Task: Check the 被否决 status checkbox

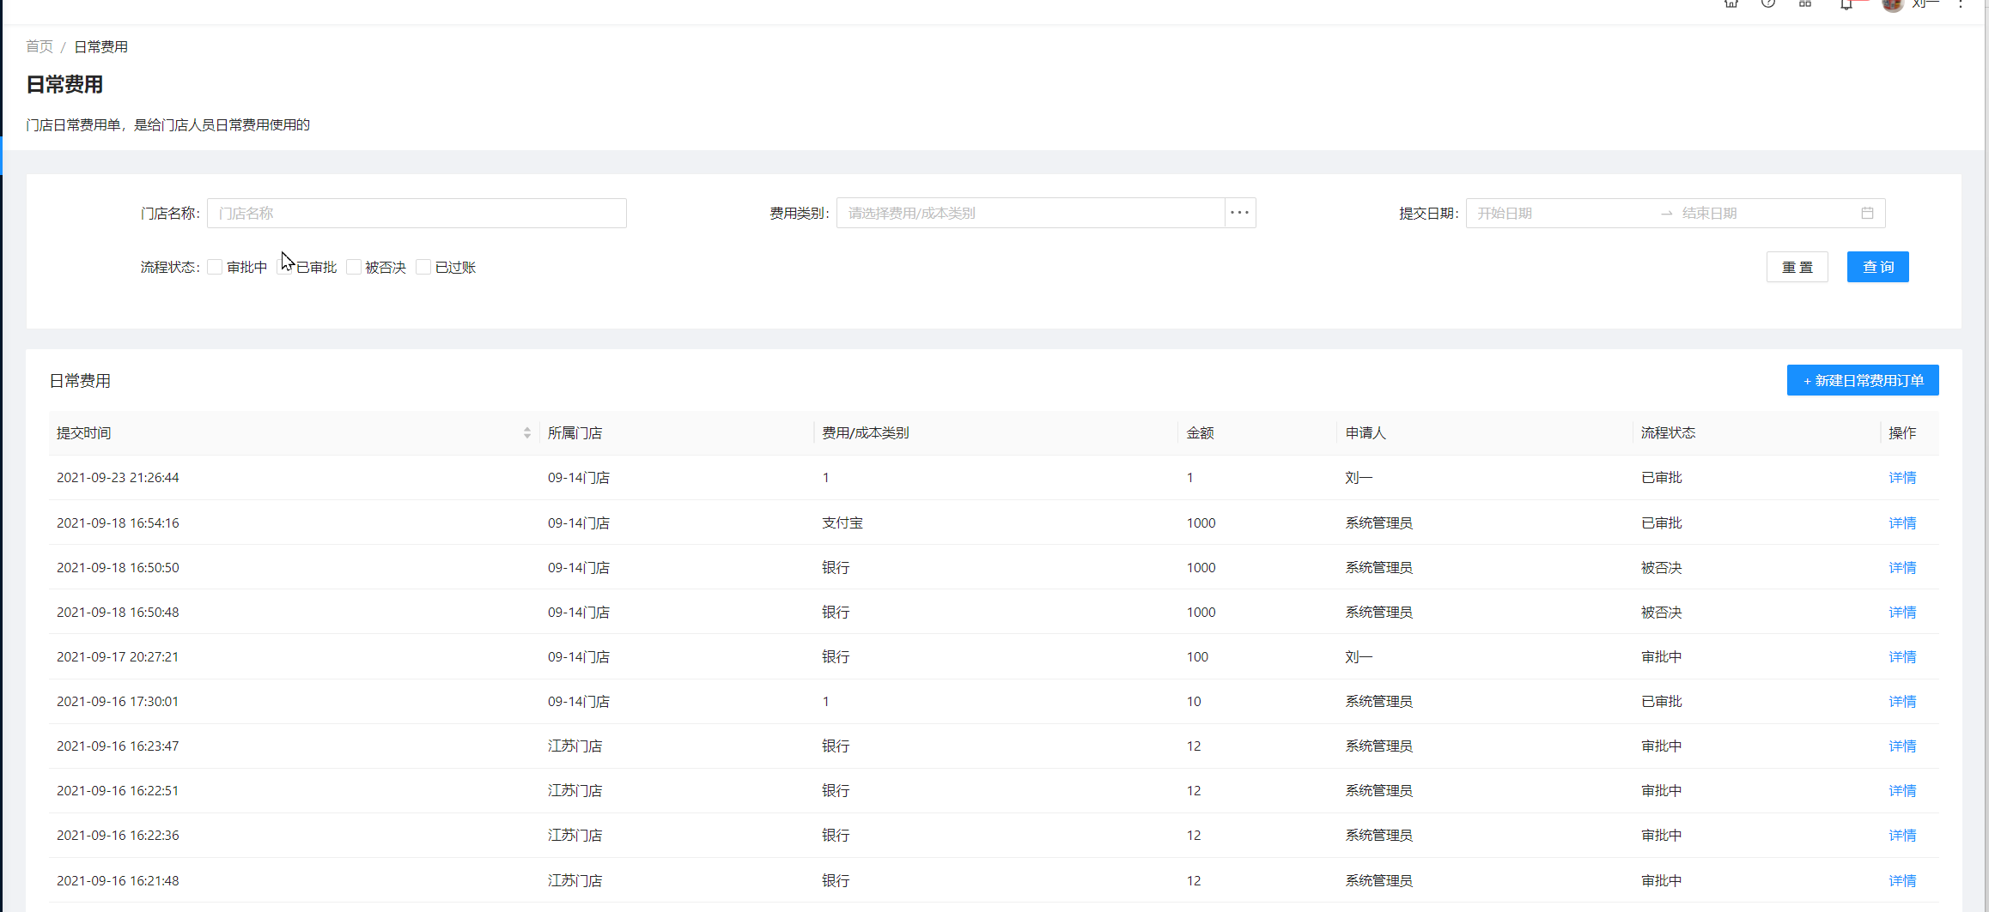Action: click(354, 267)
